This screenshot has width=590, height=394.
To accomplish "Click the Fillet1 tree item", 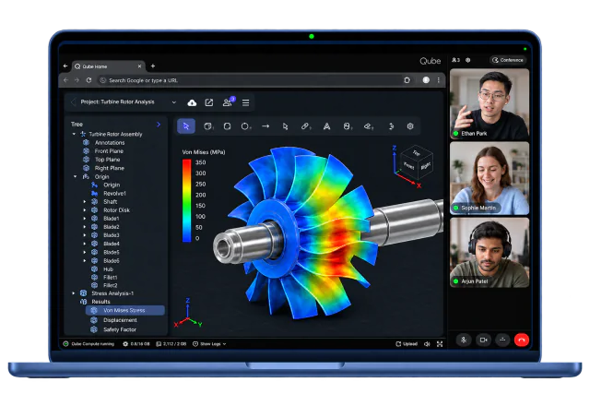I will (111, 277).
